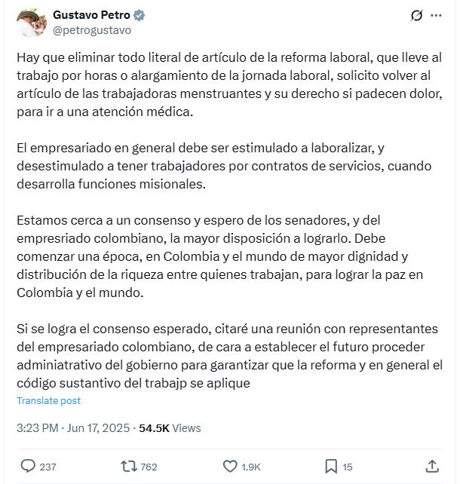Click the Translate post link
The height and width of the screenshot is (484, 460).
coord(48,400)
